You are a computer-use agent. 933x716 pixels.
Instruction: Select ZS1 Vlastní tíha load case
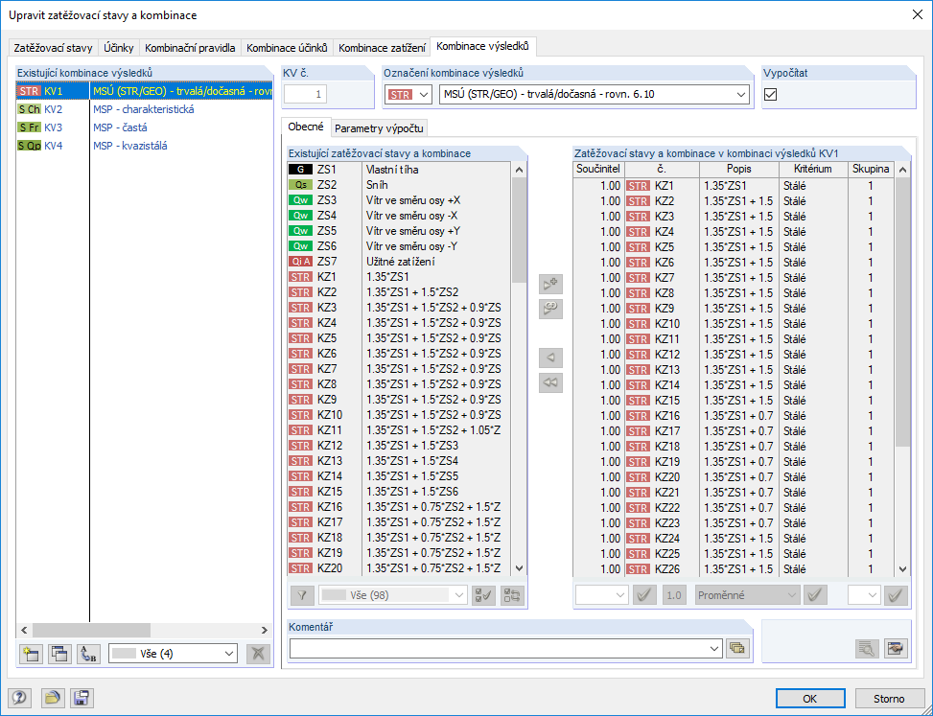[x=399, y=170]
